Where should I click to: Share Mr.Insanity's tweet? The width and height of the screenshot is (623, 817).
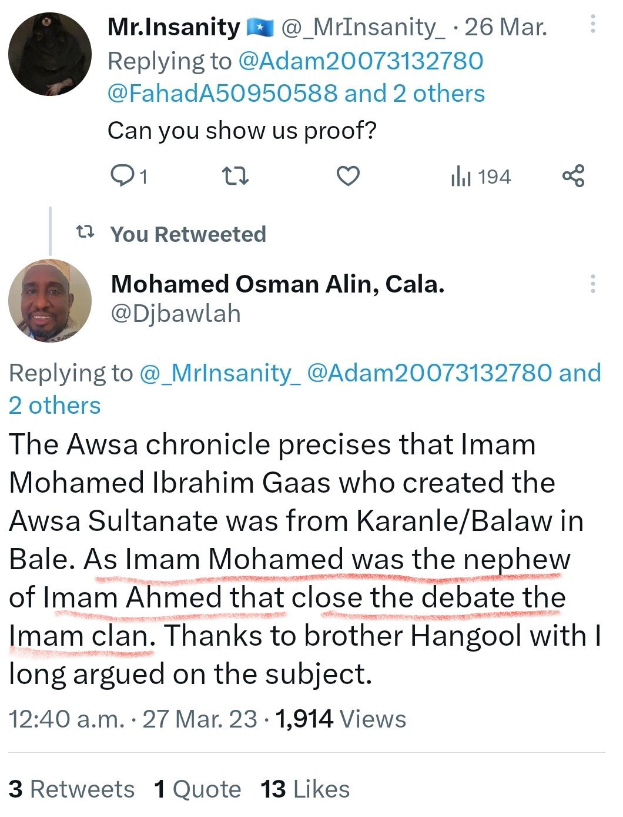point(574,176)
